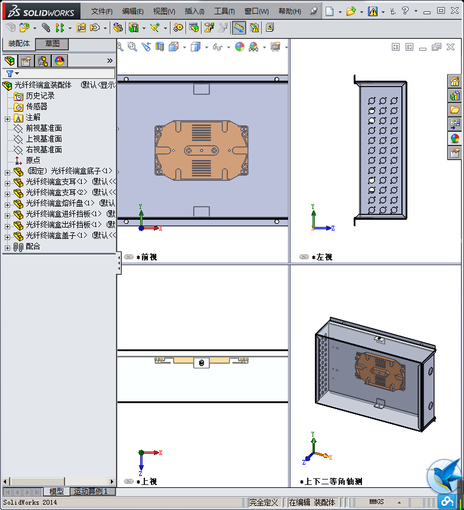
Task: Click the Hide/Show Items glasses icon
Action: [217, 47]
